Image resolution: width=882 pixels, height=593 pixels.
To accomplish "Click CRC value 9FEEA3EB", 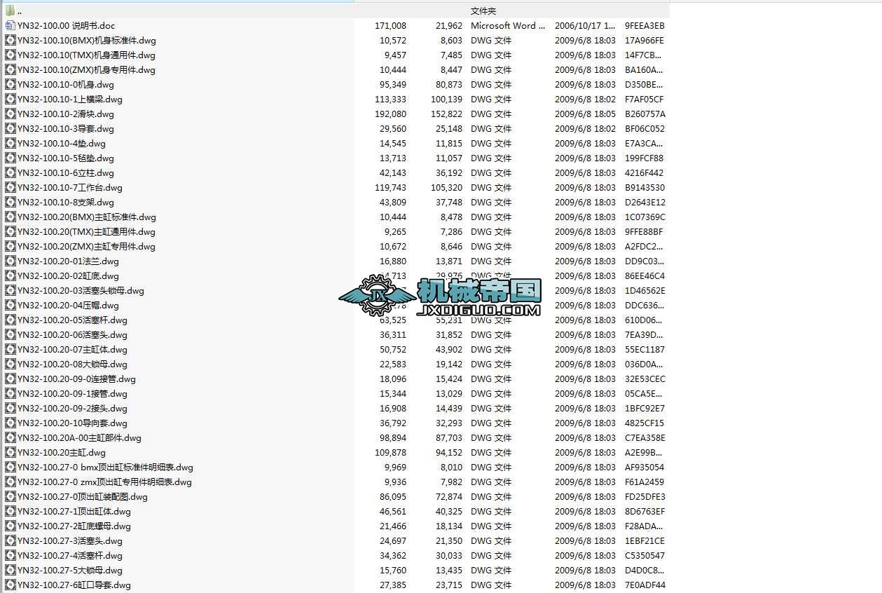I will point(645,25).
